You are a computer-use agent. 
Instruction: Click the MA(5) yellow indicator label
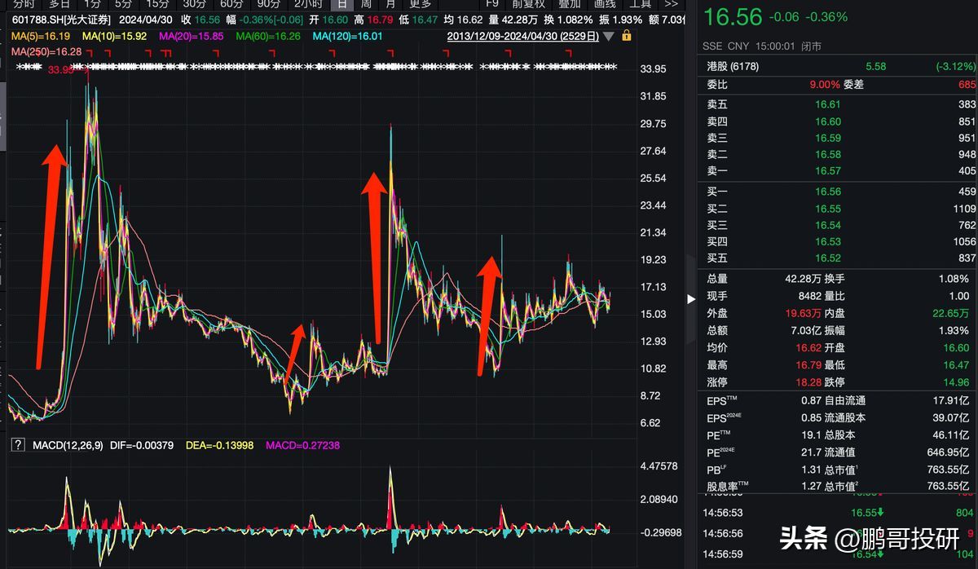40,37
